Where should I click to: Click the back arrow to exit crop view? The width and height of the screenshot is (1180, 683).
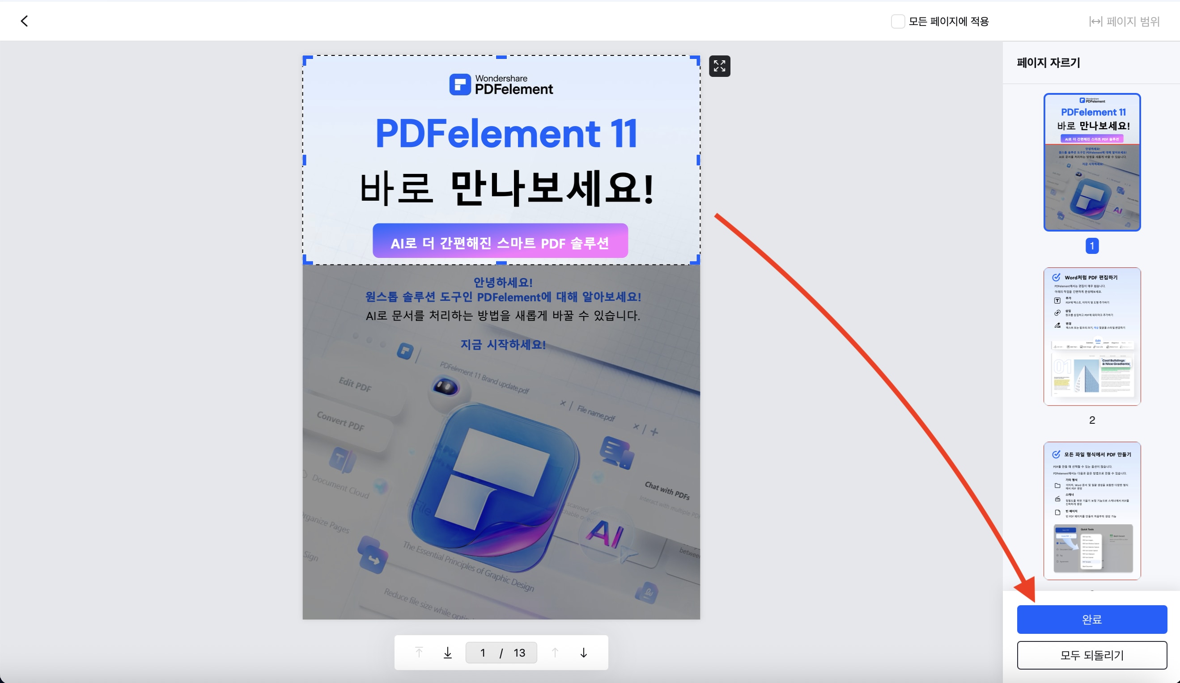25,21
